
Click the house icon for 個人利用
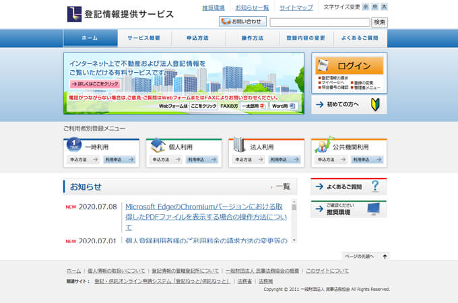click(158, 145)
